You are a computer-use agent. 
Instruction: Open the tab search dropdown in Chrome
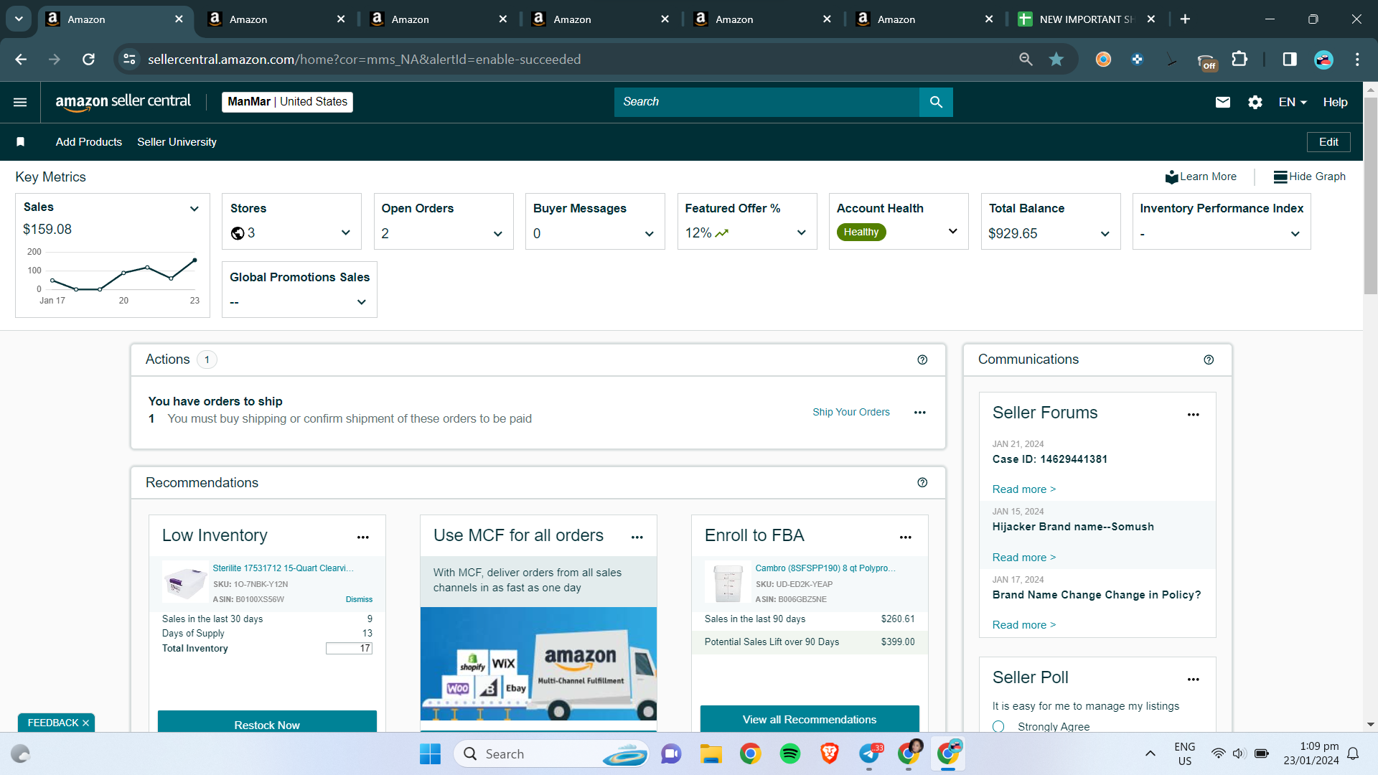tap(19, 19)
